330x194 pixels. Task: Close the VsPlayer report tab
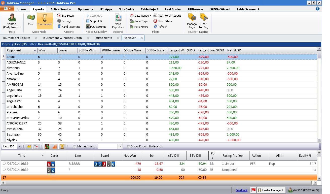tap(142, 38)
